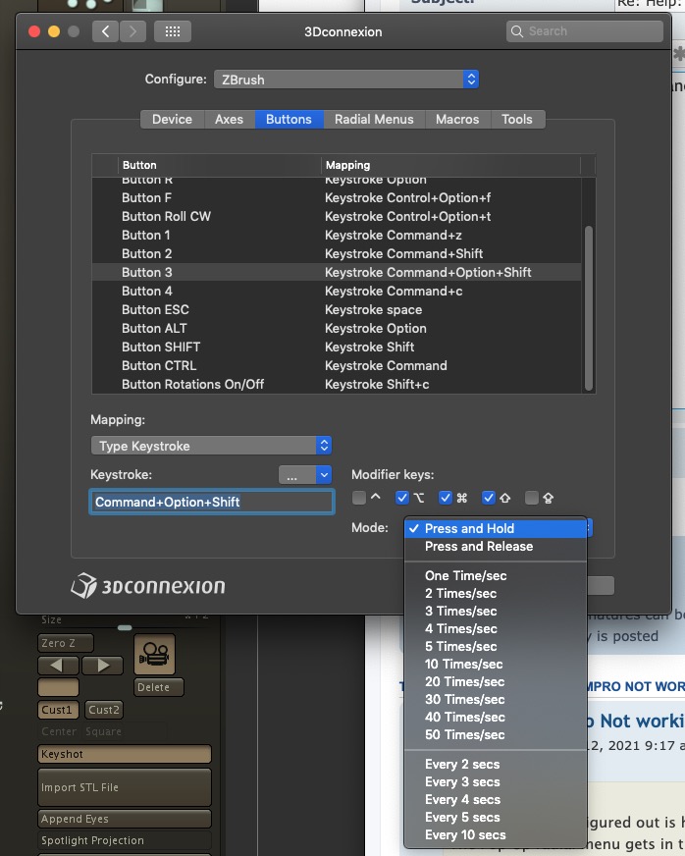Click the Keystroke space mapping cell
The image size is (685, 856).
pos(373,309)
